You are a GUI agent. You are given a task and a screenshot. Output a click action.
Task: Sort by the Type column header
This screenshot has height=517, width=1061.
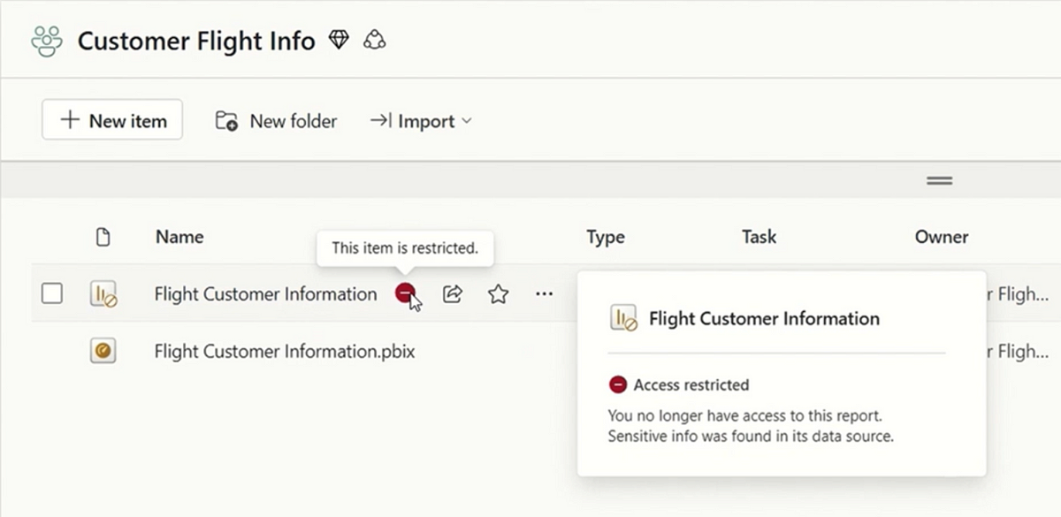pyautogui.click(x=605, y=237)
